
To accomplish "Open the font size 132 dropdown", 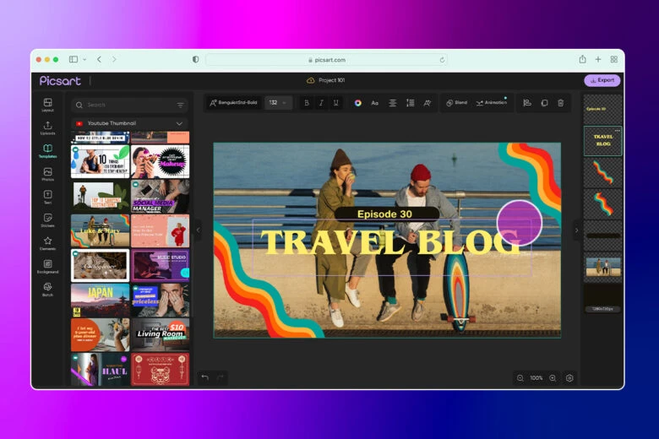I will pos(277,103).
